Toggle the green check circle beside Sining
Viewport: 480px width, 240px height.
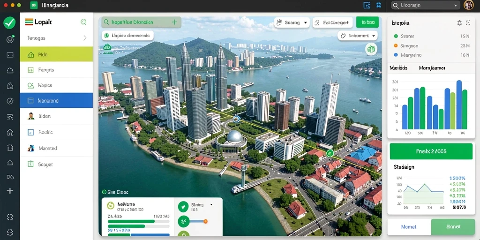[183, 206]
